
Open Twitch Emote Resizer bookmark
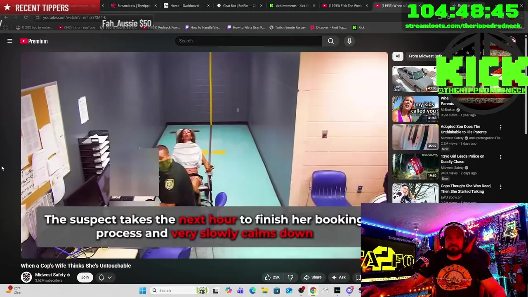tap(288, 27)
